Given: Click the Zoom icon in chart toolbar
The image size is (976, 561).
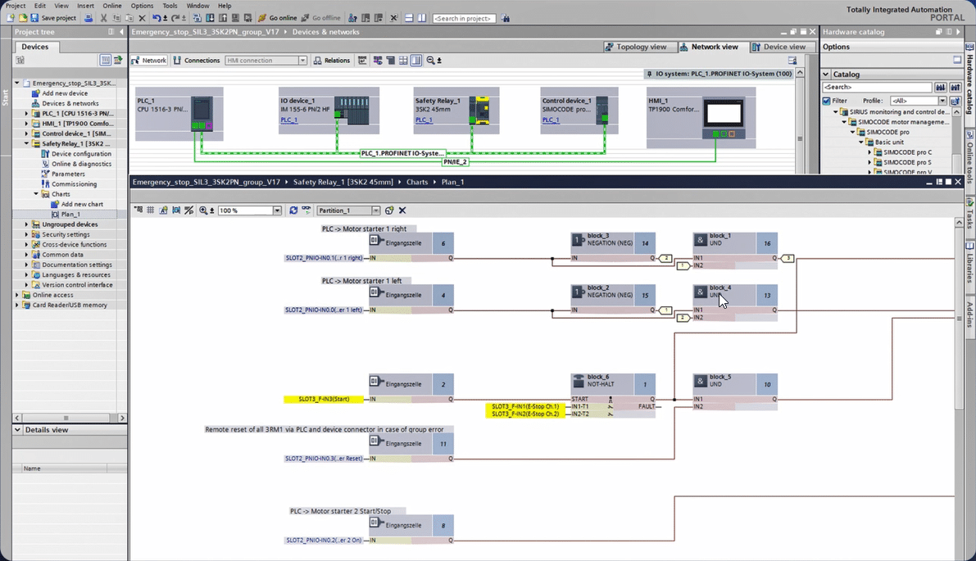Looking at the screenshot, I should [x=203, y=210].
